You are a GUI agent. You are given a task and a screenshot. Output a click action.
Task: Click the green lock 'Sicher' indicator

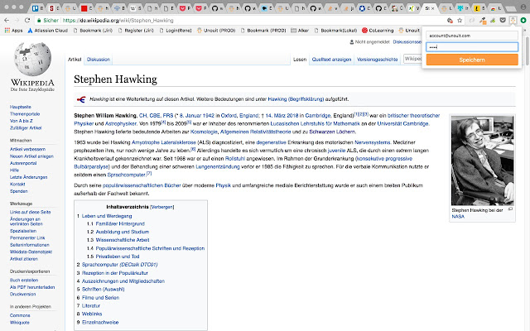tap(48, 20)
